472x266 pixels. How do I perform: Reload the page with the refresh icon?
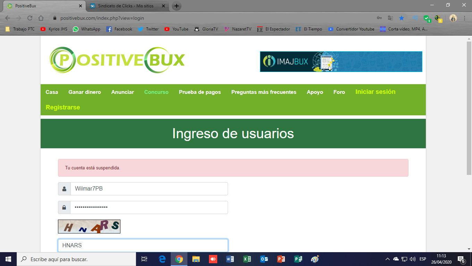tap(30, 18)
